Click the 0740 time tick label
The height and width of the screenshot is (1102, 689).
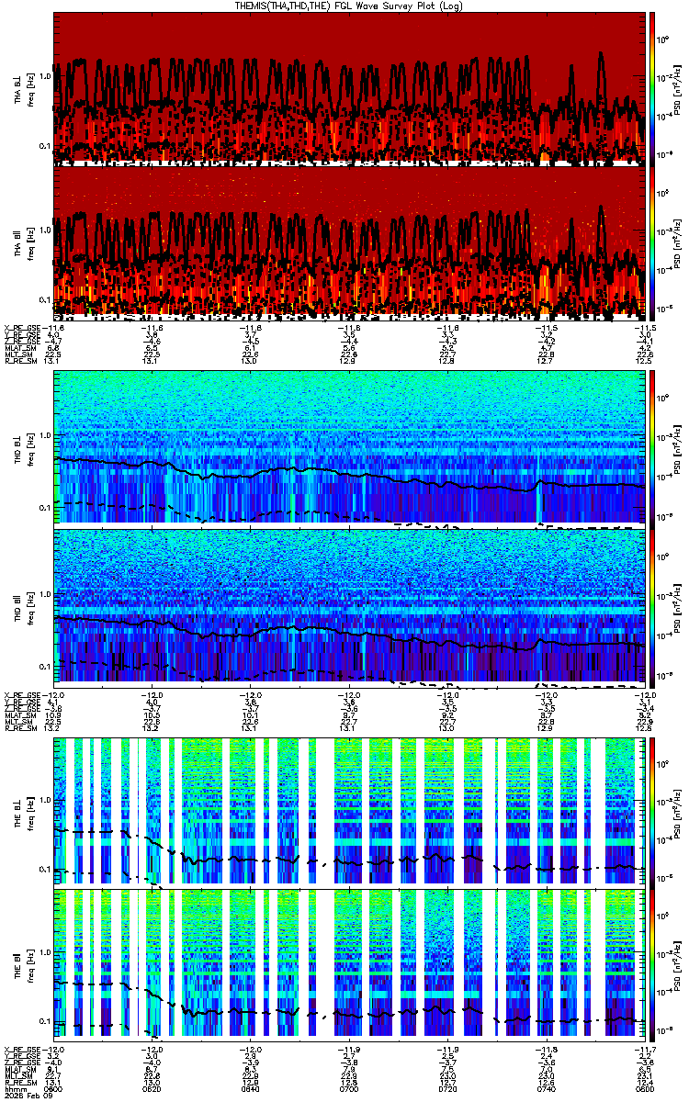(x=546, y=1087)
